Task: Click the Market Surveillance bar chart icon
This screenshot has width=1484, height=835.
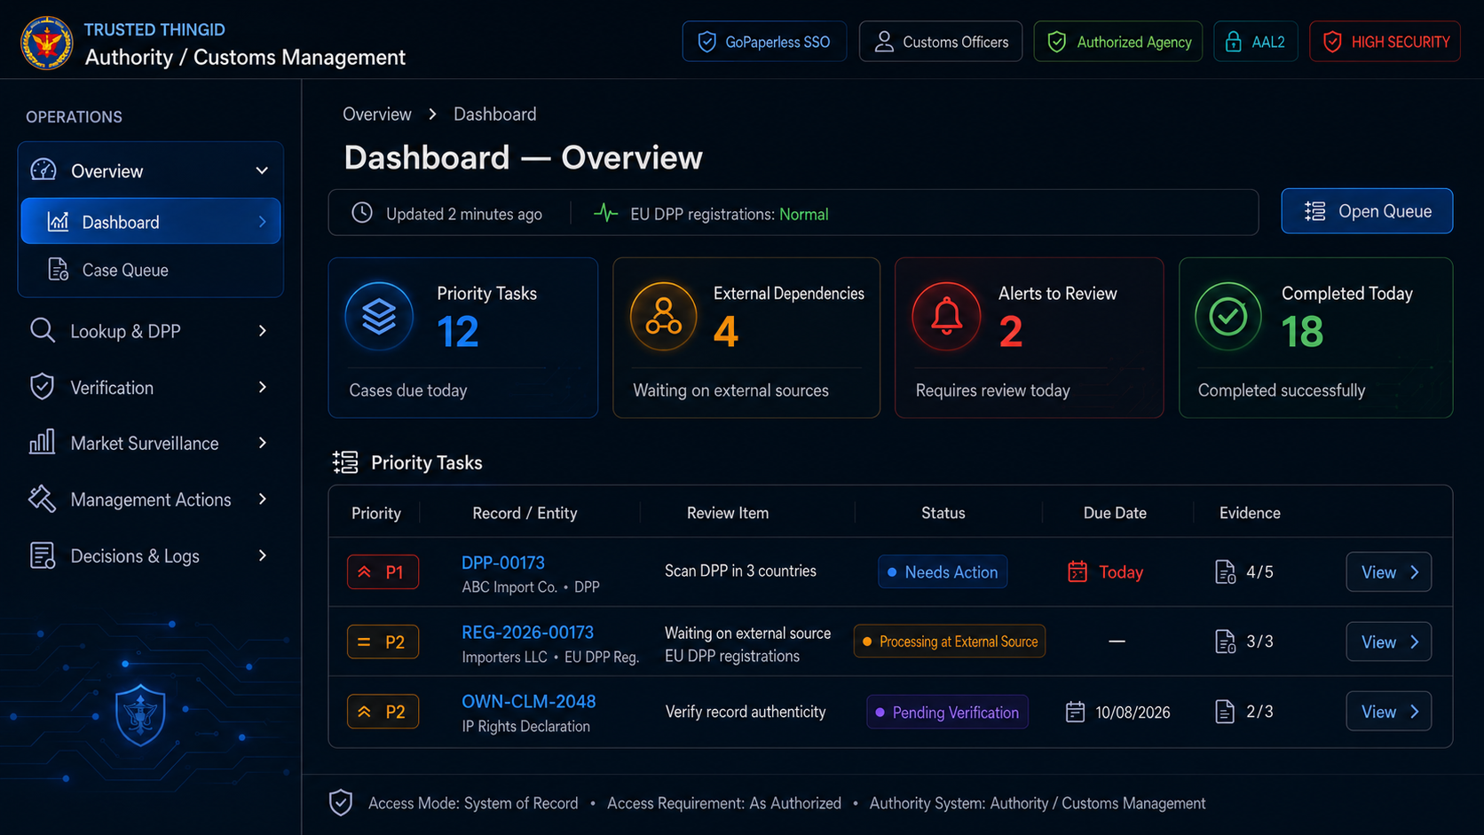Action: point(42,442)
